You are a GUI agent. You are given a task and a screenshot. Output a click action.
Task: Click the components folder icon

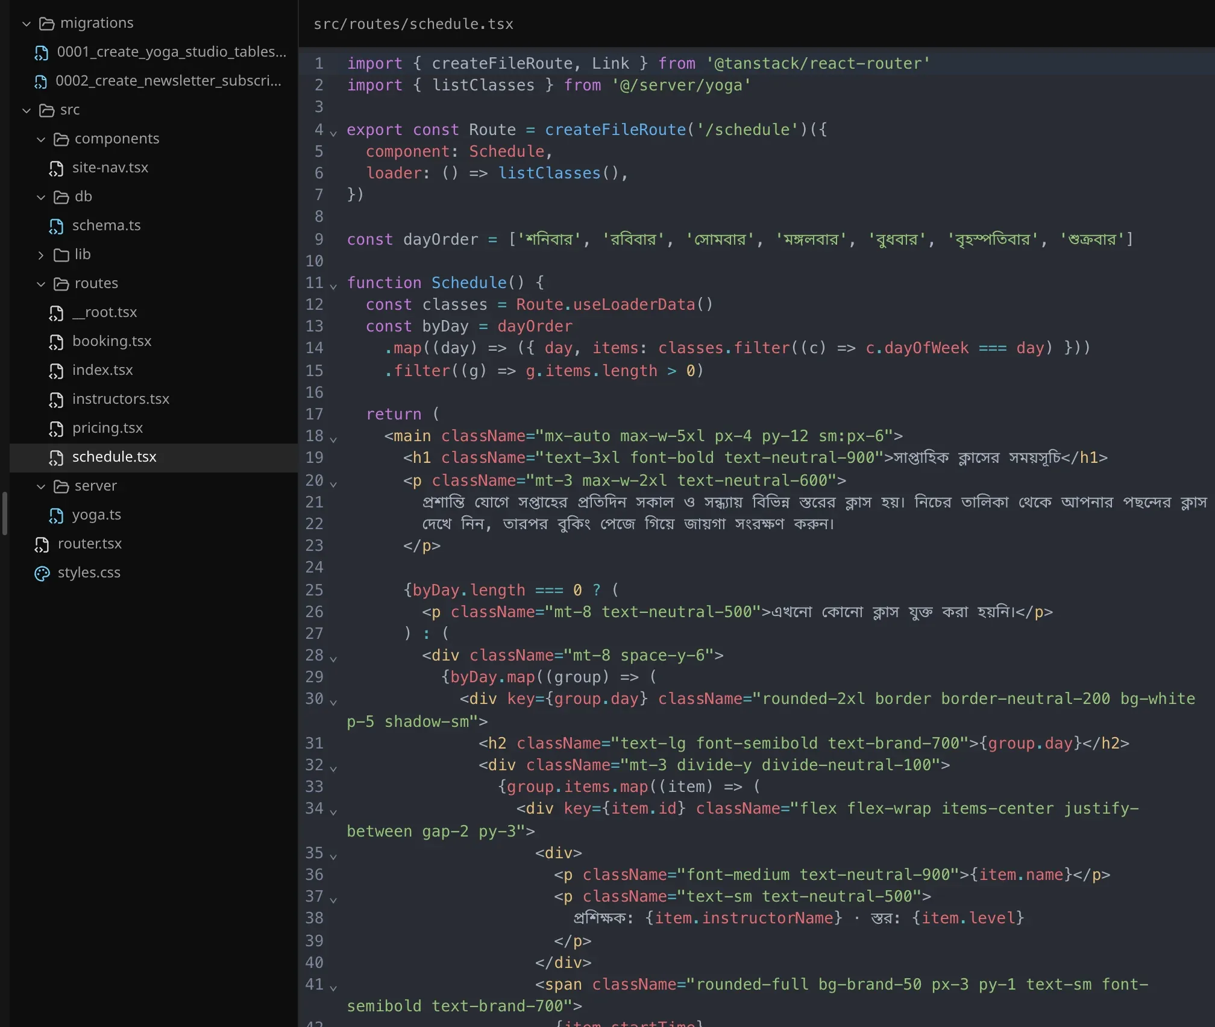click(x=61, y=139)
